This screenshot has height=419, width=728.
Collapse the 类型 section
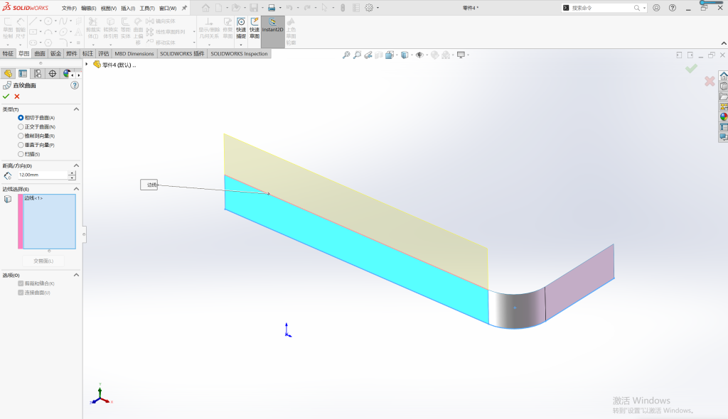click(x=76, y=109)
